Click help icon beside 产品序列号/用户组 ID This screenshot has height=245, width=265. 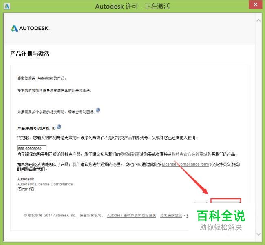59,127
